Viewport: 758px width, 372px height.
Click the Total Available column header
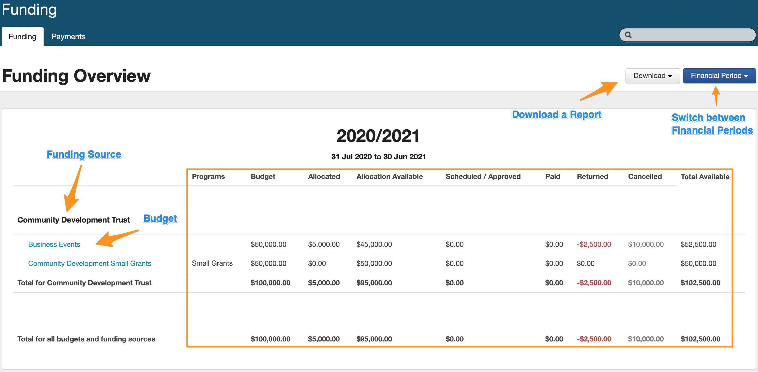pos(705,176)
